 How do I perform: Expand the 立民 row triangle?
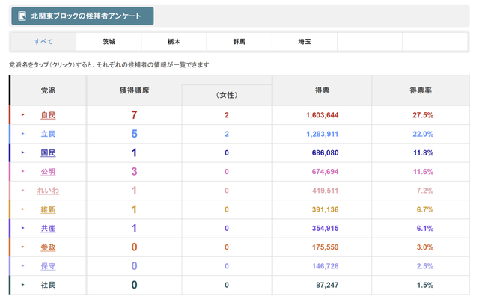23,135
